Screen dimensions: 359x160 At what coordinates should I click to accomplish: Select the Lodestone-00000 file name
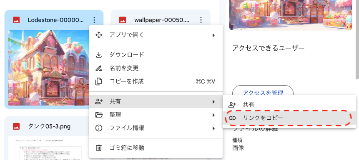55,20
